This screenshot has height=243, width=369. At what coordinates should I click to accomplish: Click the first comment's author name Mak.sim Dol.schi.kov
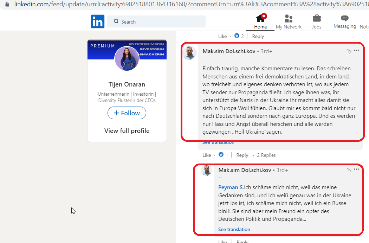coord(229,51)
